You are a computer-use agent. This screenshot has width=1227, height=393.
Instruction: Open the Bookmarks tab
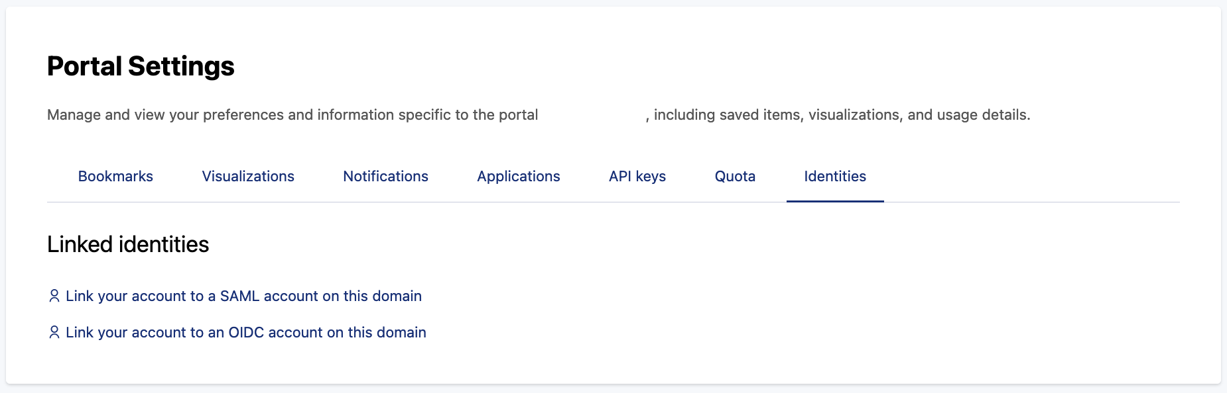pos(115,177)
